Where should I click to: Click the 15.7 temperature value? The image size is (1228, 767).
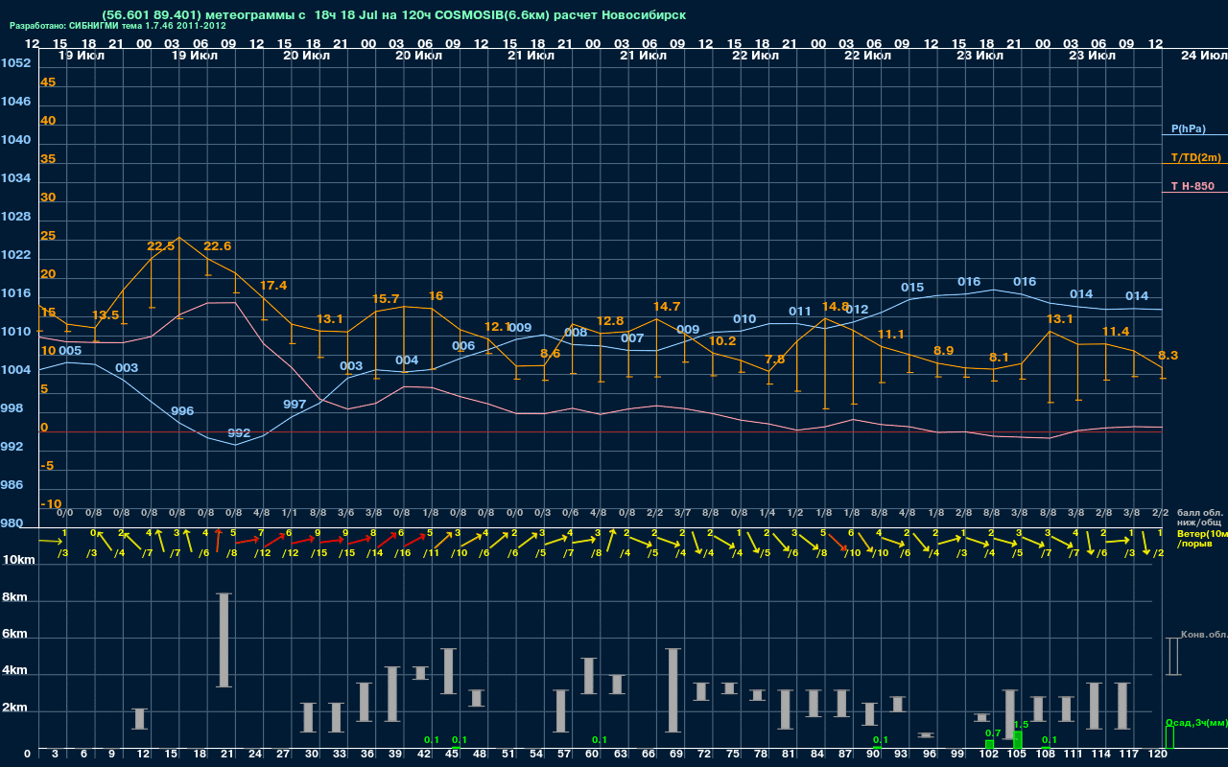point(386,300)
